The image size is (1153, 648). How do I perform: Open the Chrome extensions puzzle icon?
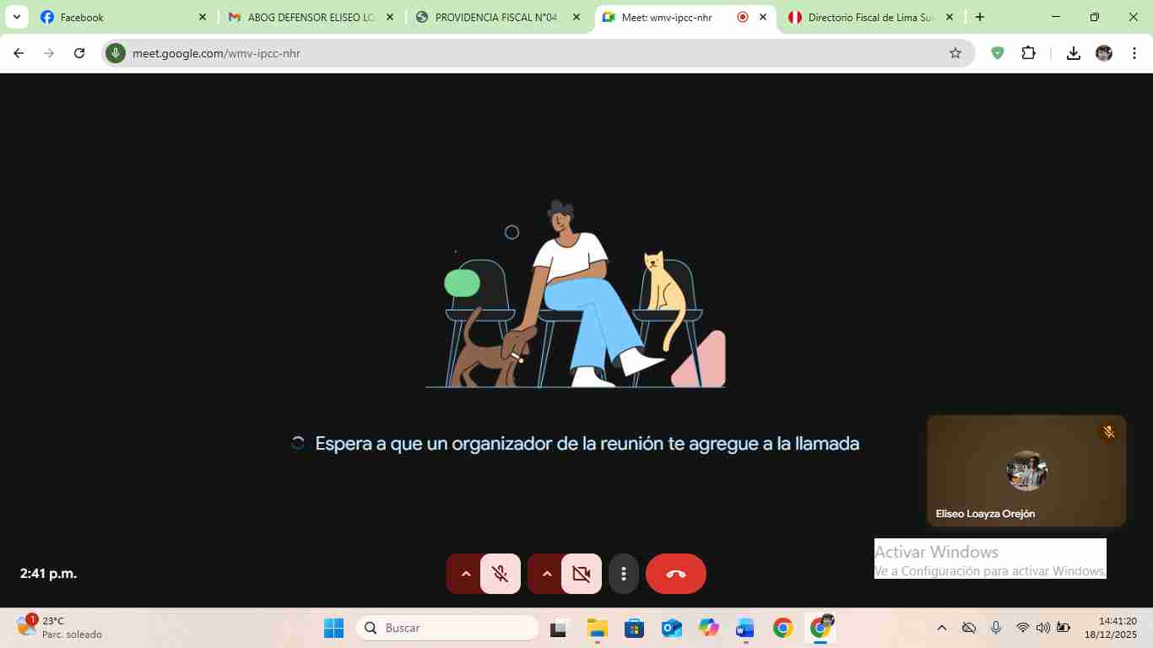pos(1028,53)
